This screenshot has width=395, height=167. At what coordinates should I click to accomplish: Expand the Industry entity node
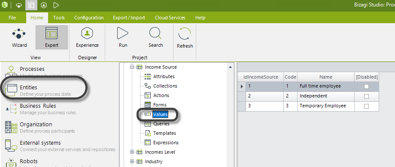132,161
